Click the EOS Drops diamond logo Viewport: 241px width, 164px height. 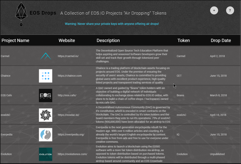[21, 14]
